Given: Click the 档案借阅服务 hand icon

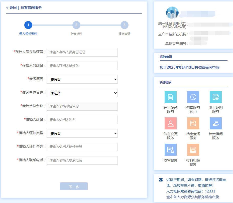Looking at the screenshot, I should pos(215,123).
